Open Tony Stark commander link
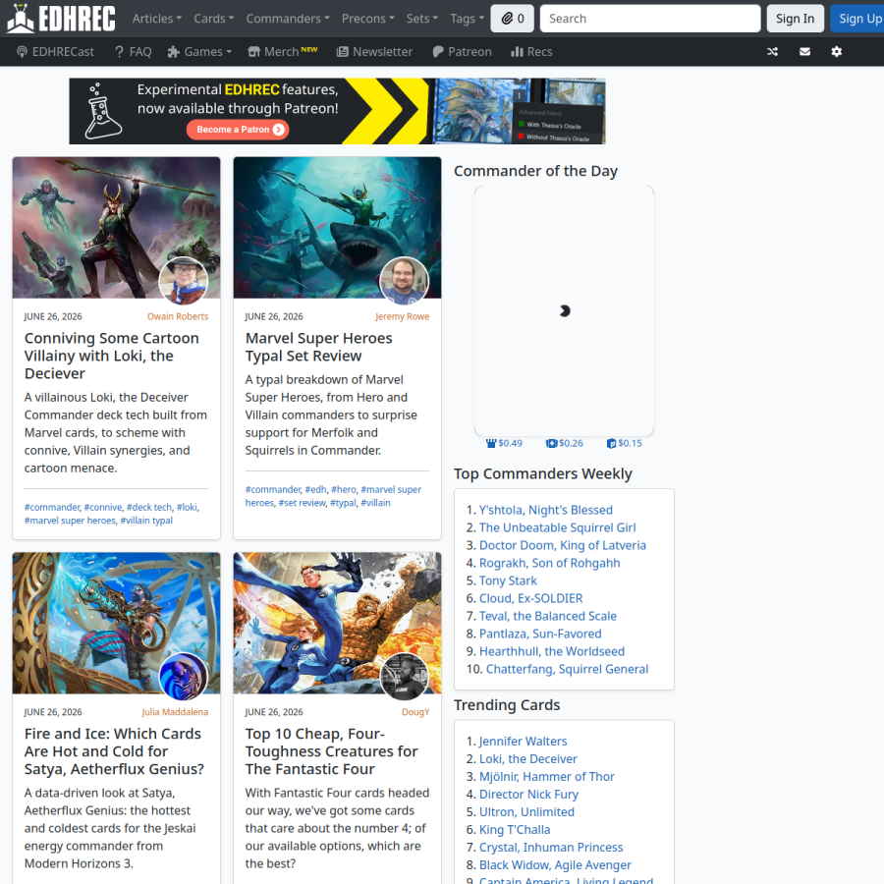This screenshot has width=884, height=884. (508, 580)
